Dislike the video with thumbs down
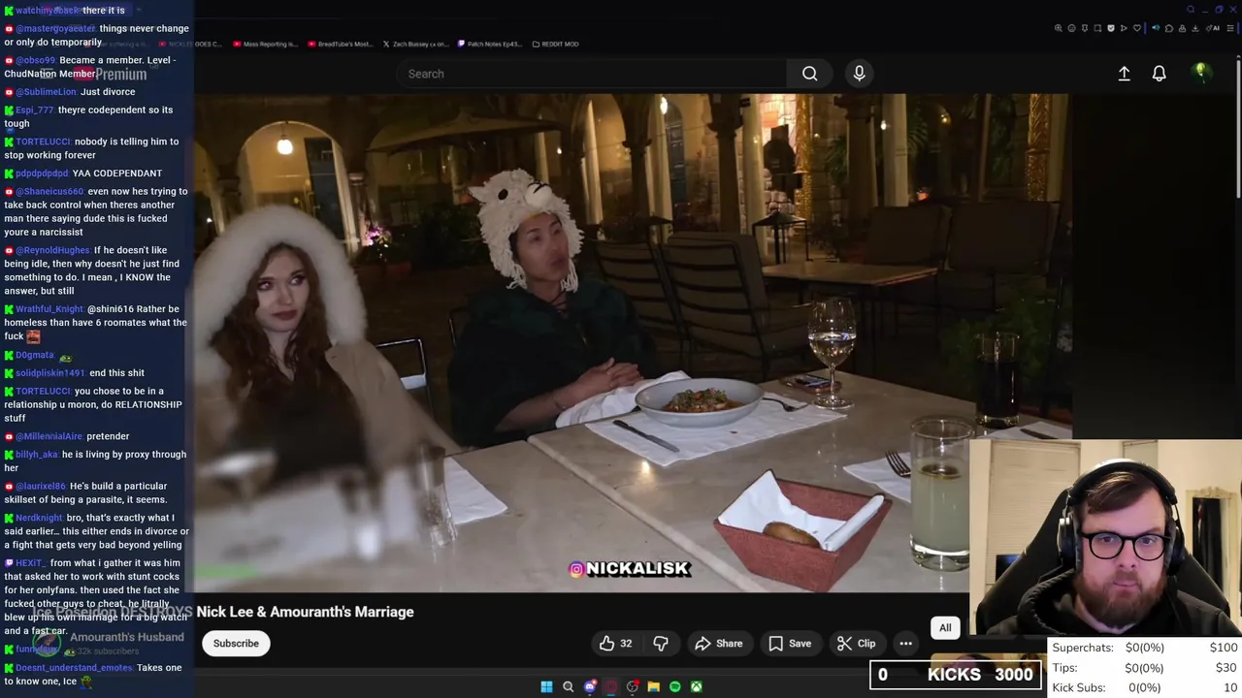This screenshot has height=698, width=1242. pyautogui.click(x=661, y=643)
